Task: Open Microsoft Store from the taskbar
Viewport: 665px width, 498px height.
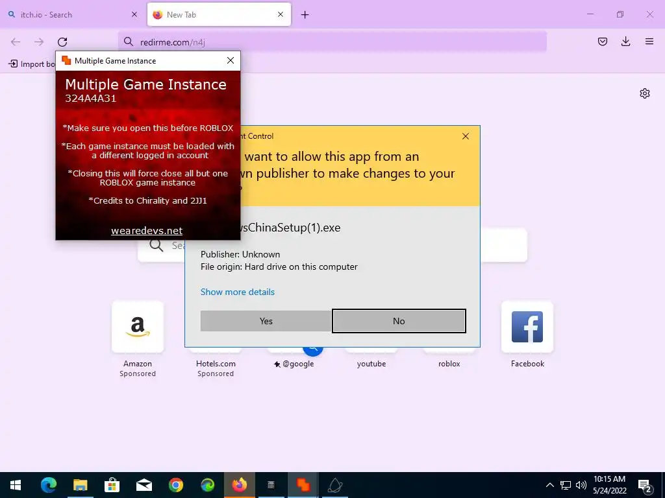Action: [x=112, y=485]
